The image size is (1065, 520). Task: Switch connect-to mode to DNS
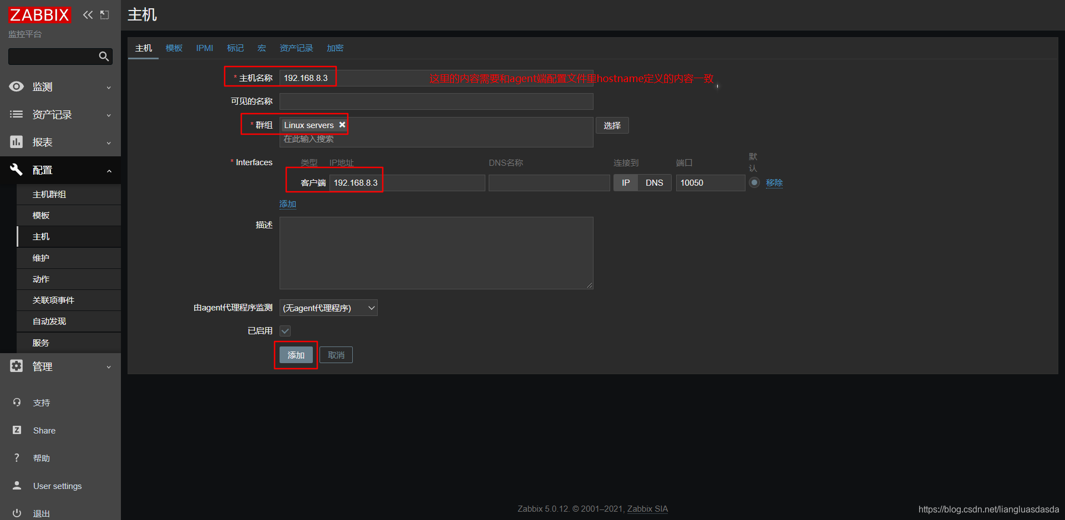(655, 183)
